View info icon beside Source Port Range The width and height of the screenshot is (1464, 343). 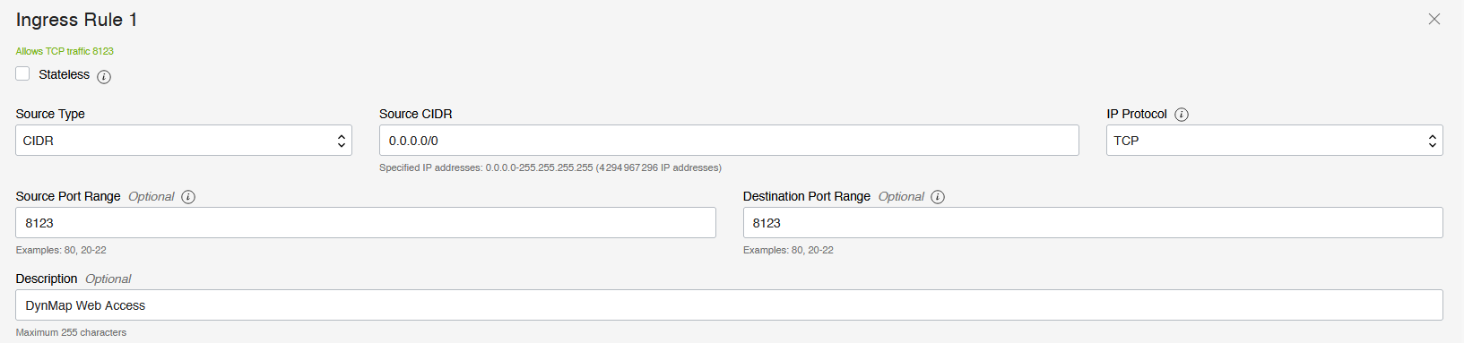click(188, 197)
